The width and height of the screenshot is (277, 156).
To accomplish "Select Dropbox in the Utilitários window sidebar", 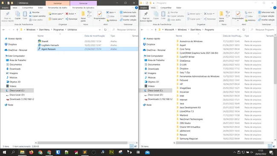I will [x=12, y=44].
